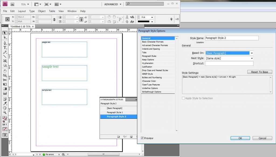276x157 pixels.
Task: Open the Object menu
Action: [x=42, y=11]
